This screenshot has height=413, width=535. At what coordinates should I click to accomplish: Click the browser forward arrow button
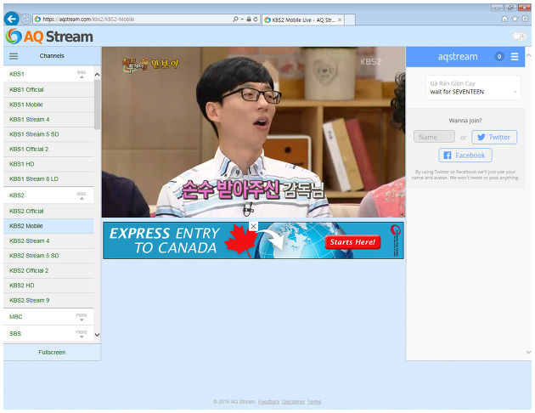[x=26, y=19]
